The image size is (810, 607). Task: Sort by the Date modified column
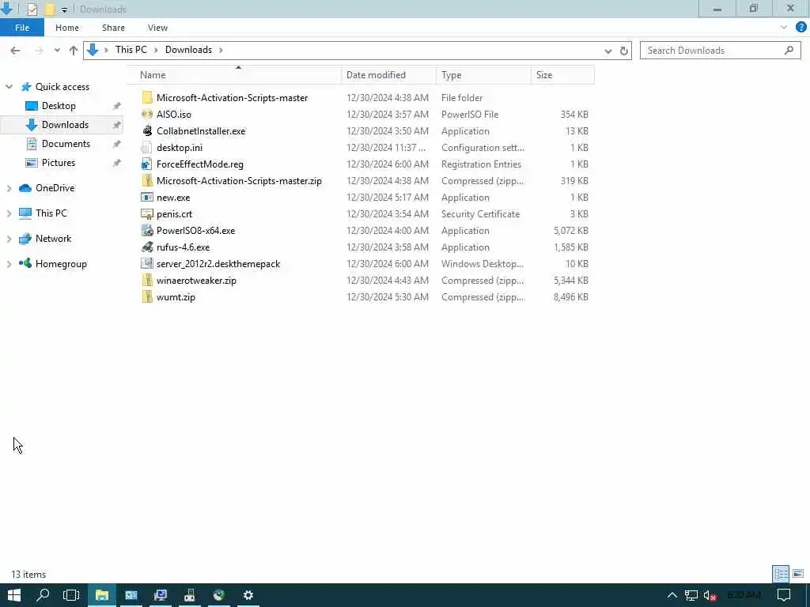[388, 75]
